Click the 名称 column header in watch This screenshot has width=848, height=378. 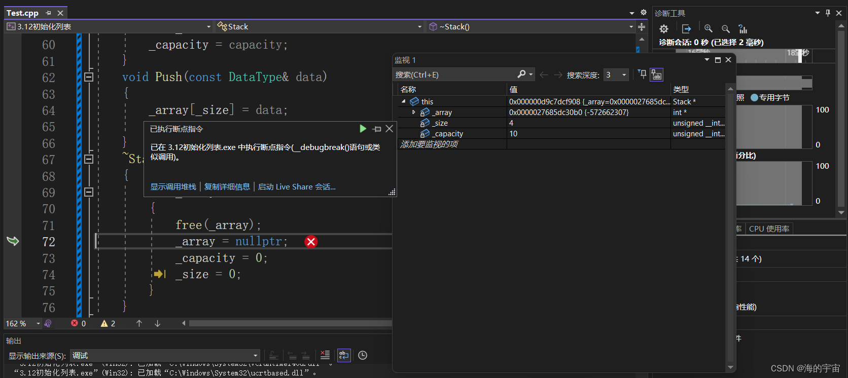pos(452,90)
